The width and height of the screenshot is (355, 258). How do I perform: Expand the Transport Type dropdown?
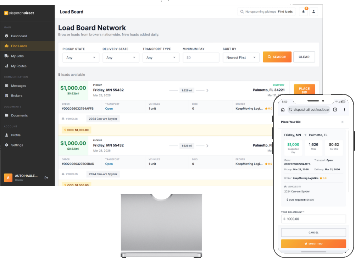161,57
